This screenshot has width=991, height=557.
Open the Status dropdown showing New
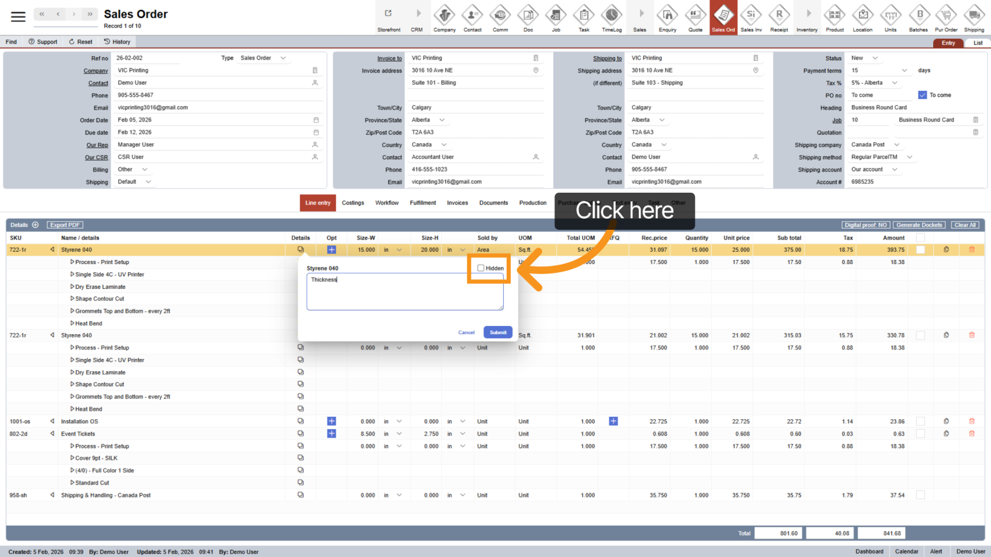(865, 58)
